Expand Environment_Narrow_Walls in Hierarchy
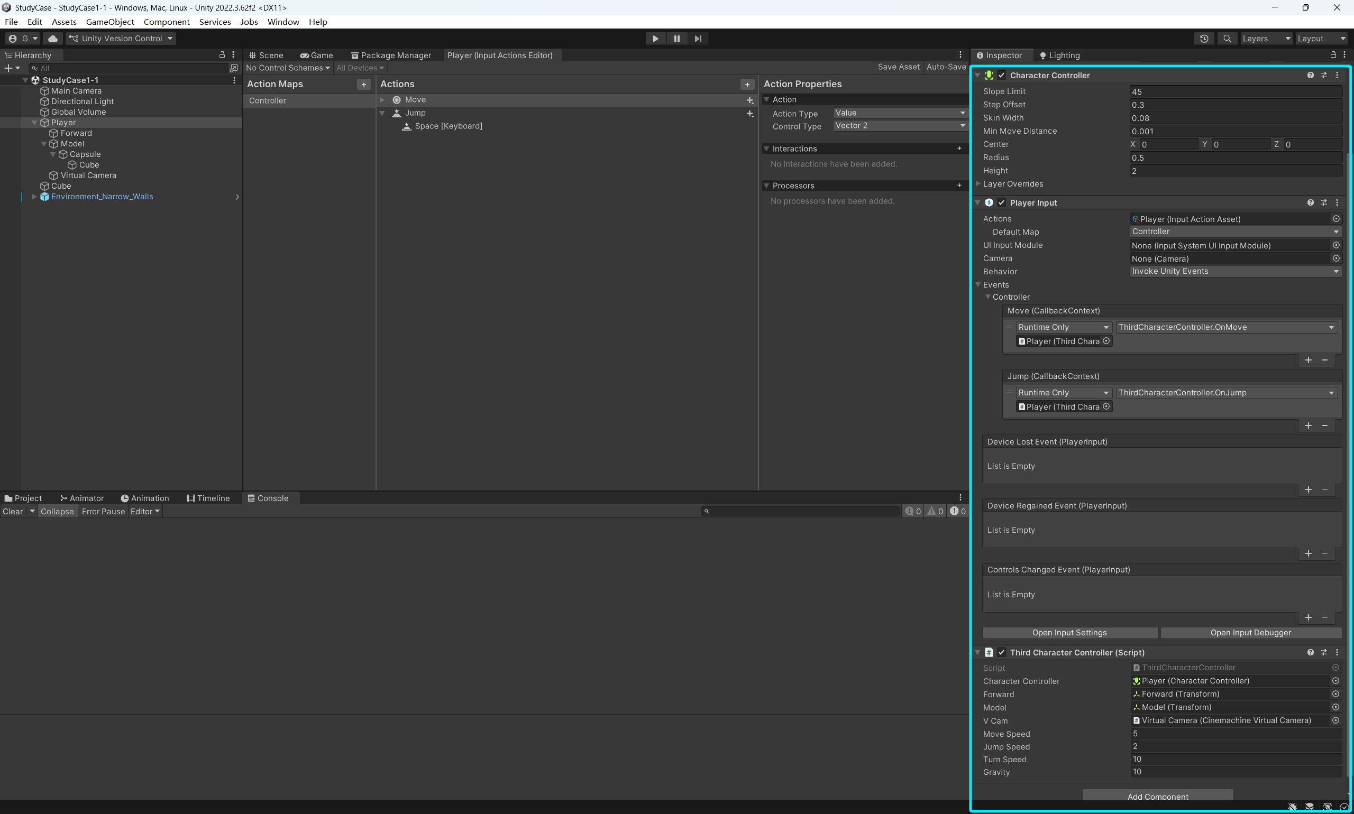 coord(34,197)
